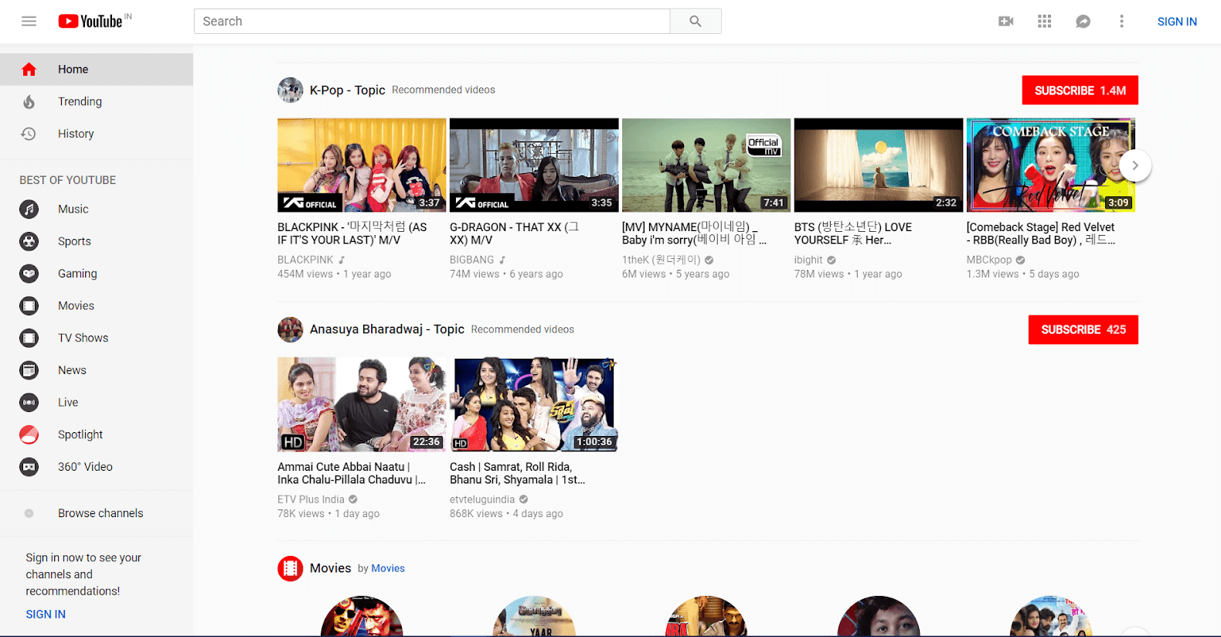Subscribe to Anasuya Bharadwaj Topic 425
The image size is (1221, 637).
[1083, 329]
